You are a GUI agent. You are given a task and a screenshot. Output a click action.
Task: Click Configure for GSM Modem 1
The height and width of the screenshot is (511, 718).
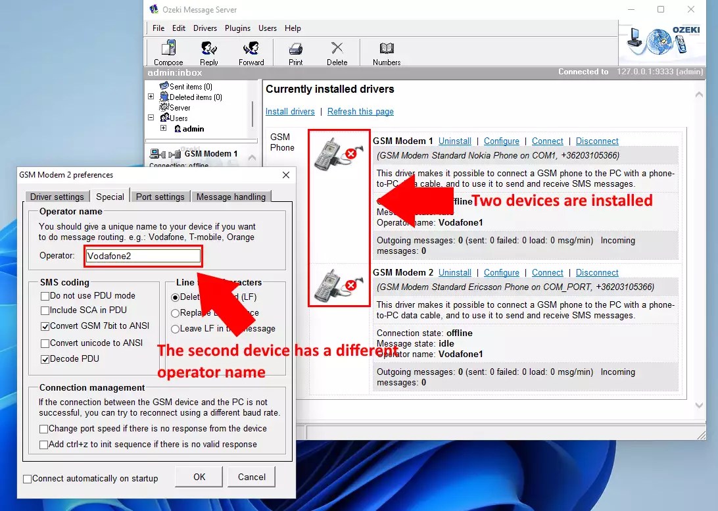[502, 141]
